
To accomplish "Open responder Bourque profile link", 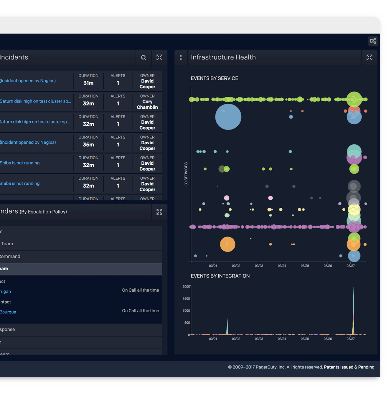I will (x=8, y=312).
